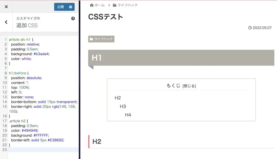
Task: Click the '.article h2 {' selector line
Action: pos(18,121)
